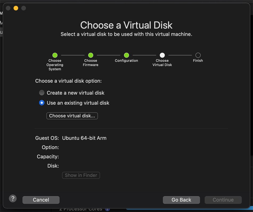Open the Choose virtual disk... file picker
The height and width of the screenshot is (212, 253).
pyautogui.click(x=72, y=116)
